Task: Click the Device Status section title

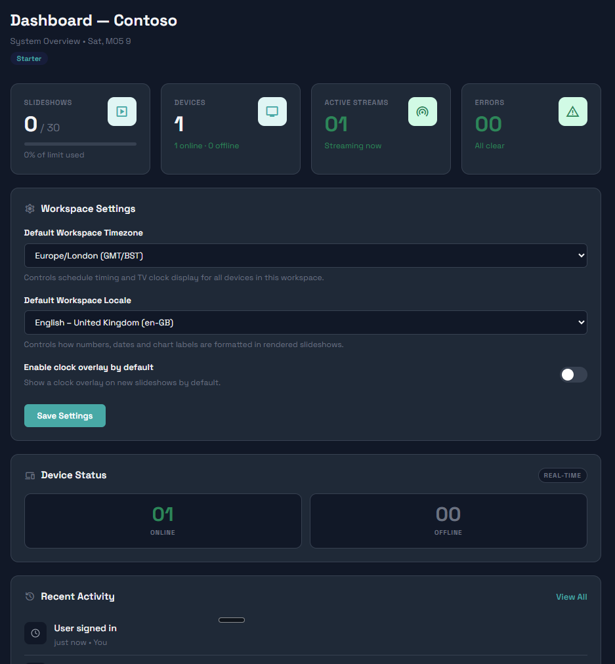Action: (74, 475)
